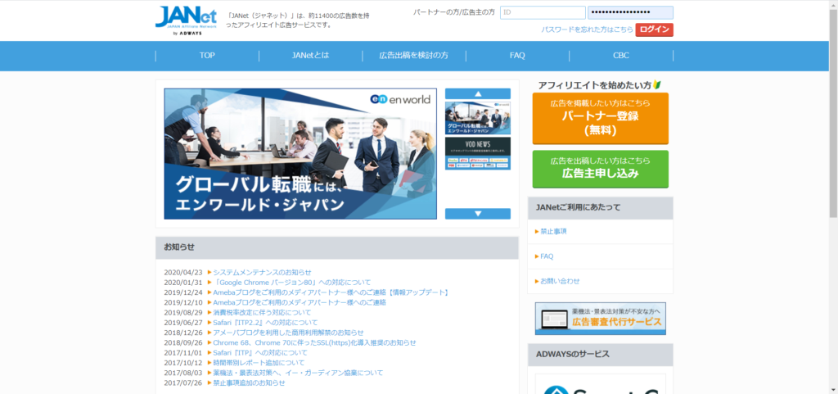Open システムメンテナンスのお知らせ news link
Screen dimensions: 838x394
click(262, 273)
